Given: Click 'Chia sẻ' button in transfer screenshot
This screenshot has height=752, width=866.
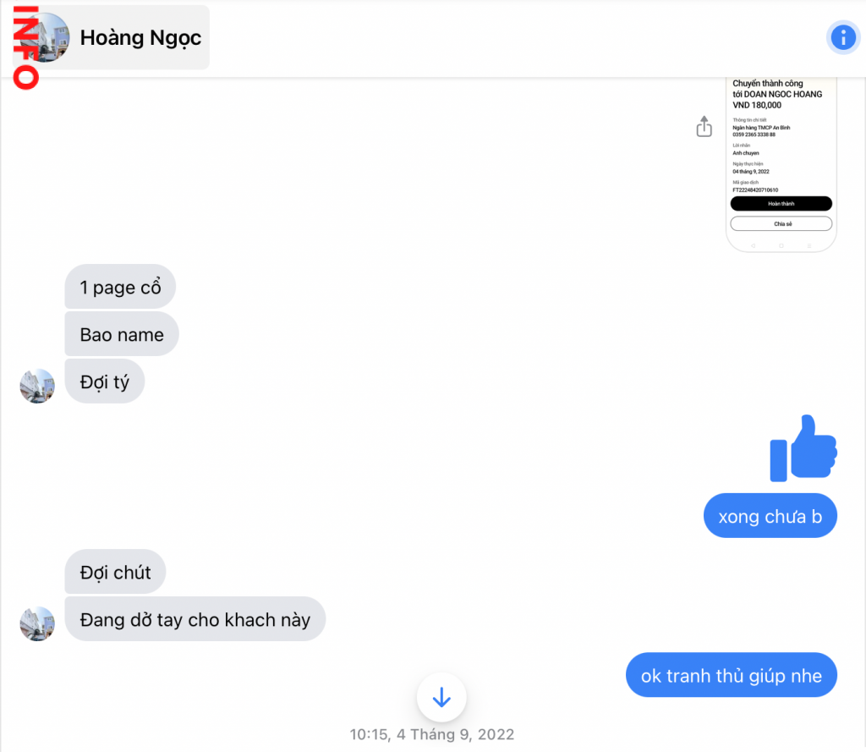Looking at the screenshot, I should [781, 224].
